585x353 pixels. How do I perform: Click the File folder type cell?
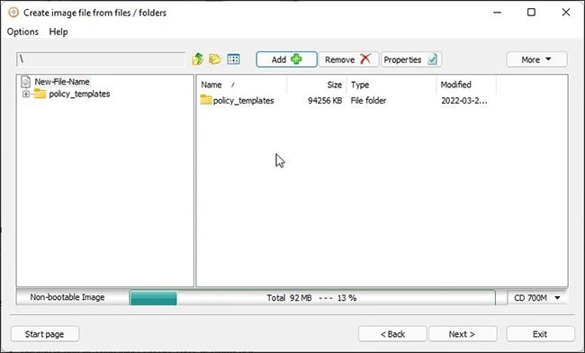pos(368,100)
